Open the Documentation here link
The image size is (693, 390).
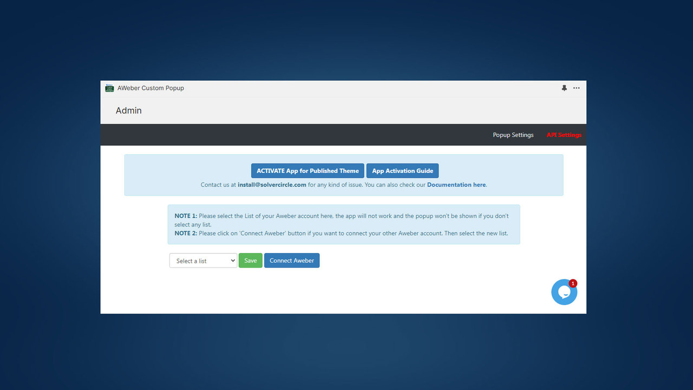coord(456,184)
